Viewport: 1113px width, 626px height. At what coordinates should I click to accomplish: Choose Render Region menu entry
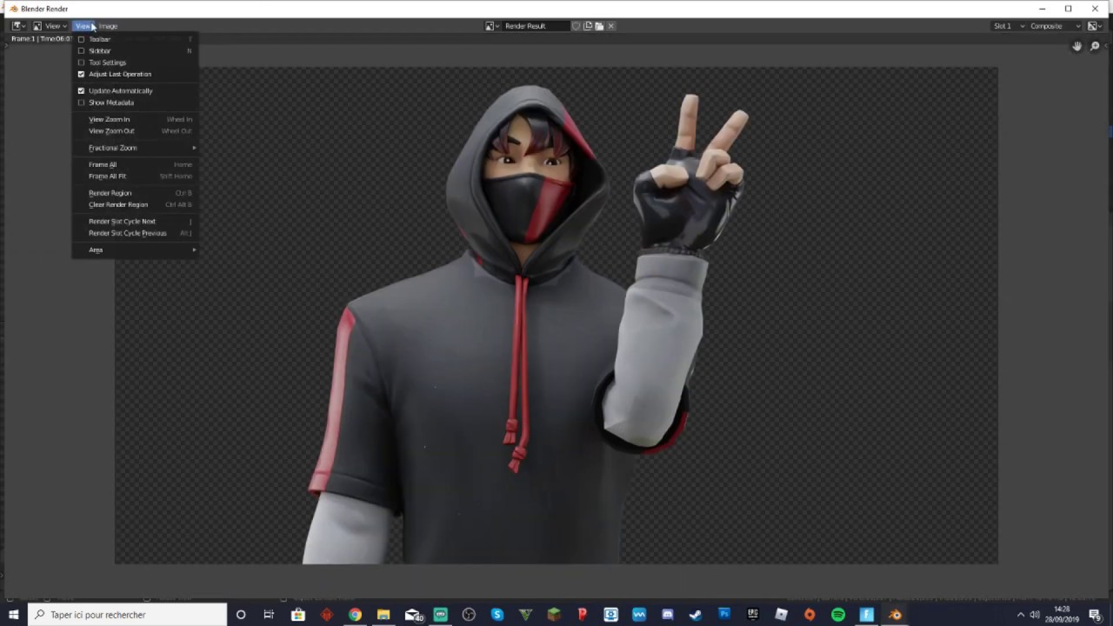[110, 193]
